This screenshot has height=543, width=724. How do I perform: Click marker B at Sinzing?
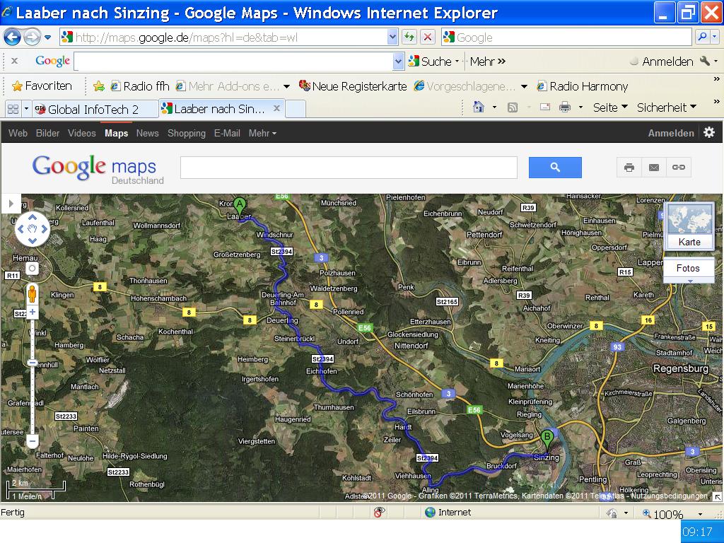547,438
